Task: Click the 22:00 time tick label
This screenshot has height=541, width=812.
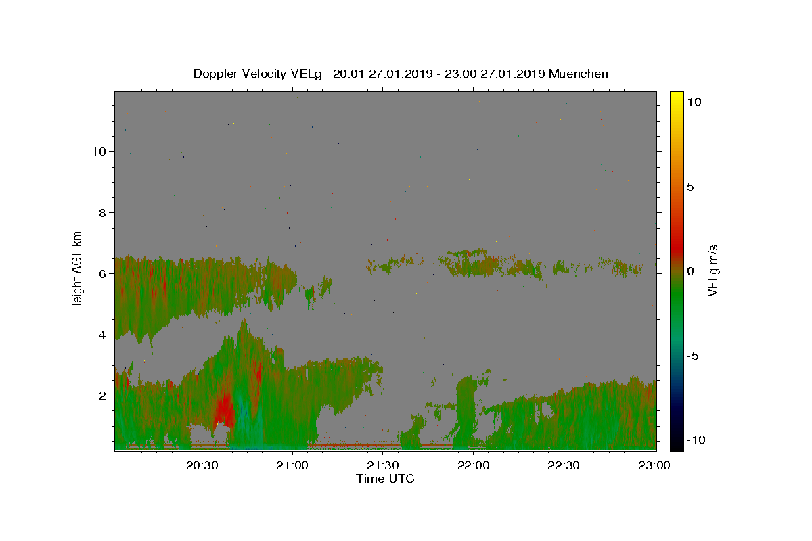Action: tap(474, 465)
